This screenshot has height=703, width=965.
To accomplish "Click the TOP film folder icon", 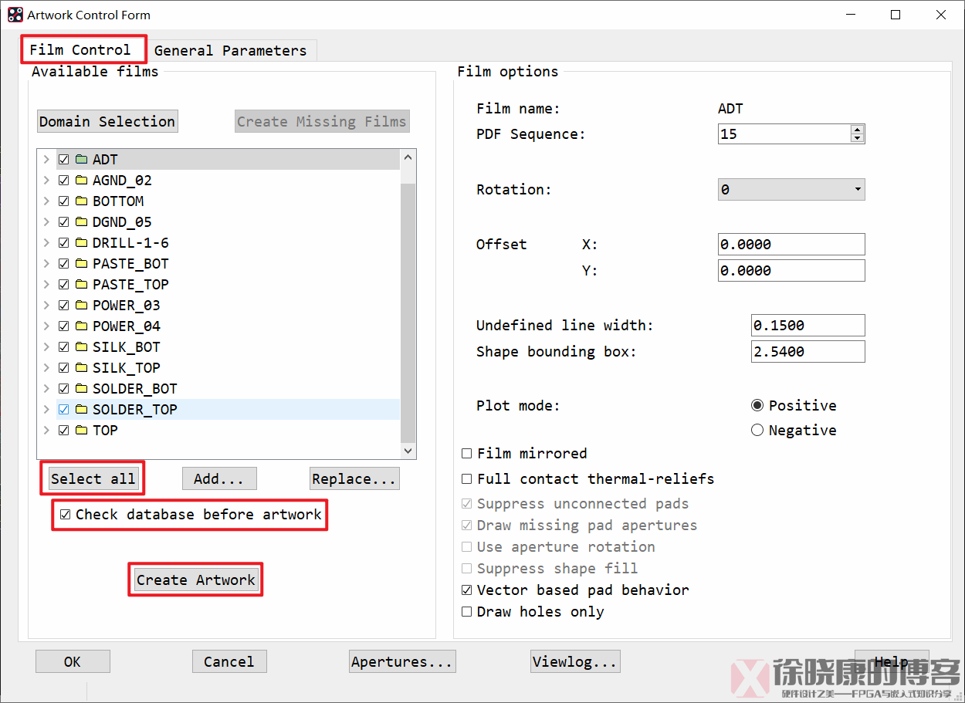I will click(81, 431).
